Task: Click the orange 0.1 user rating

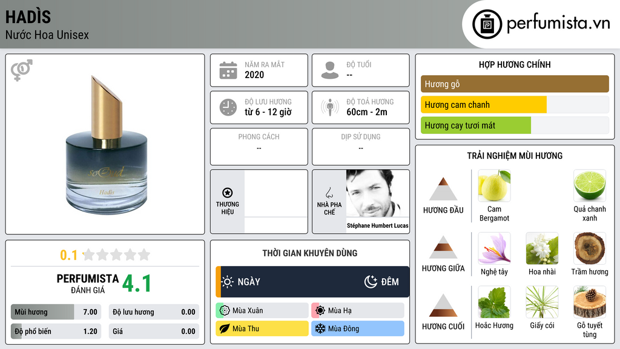Action: (x=69, y=255)
